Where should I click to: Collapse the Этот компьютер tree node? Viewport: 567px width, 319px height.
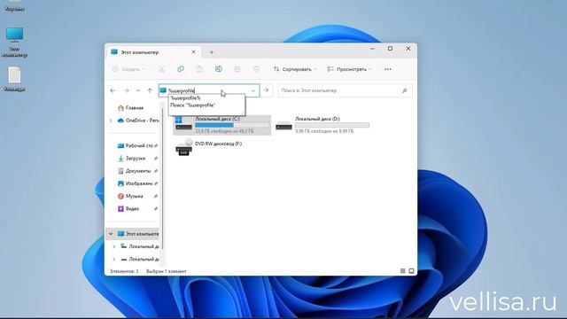coord(111,234)
